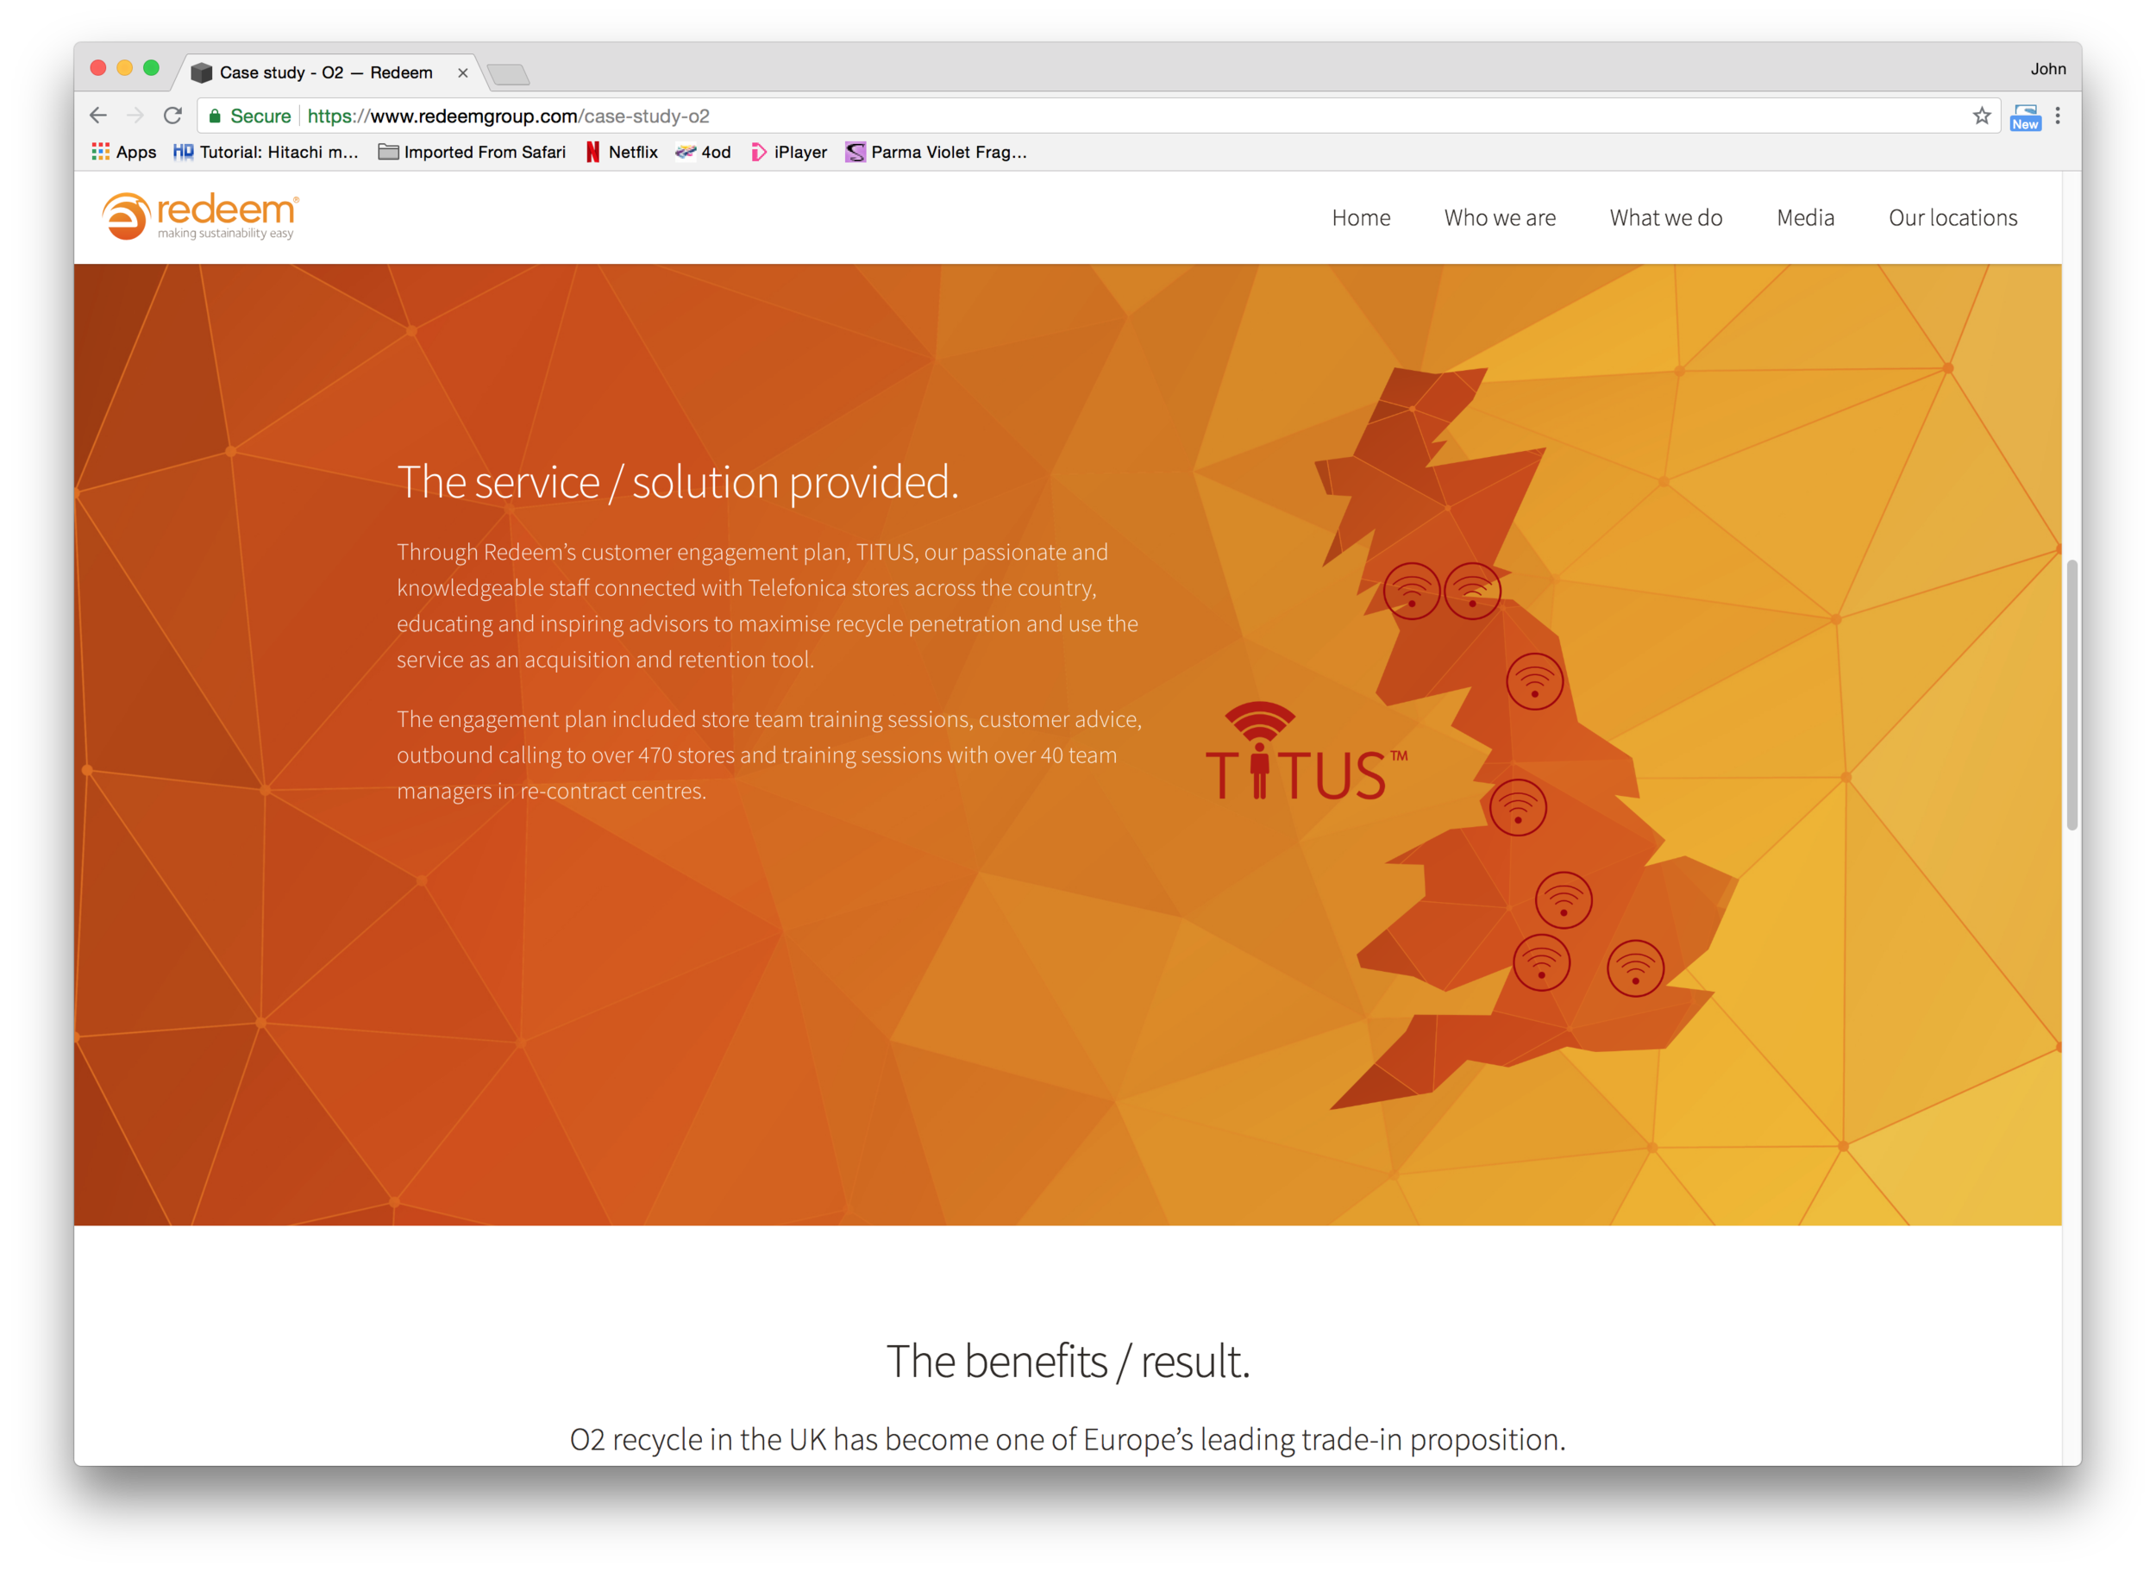Click the browser forward arrow
2156x1572 pixels.
[x=135, y=116]
